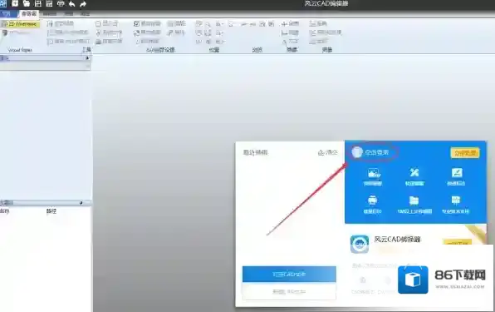The image size is (495, 312).
Task: Click the Print icon in quick access toolbar
Action: coord(61,4)
